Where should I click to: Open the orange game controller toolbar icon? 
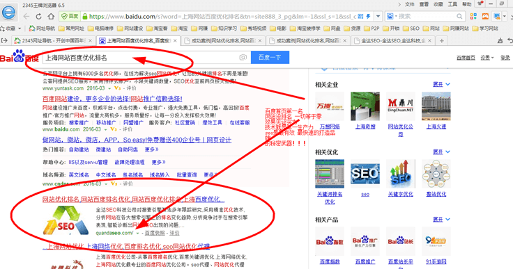(x=485, y=16)
